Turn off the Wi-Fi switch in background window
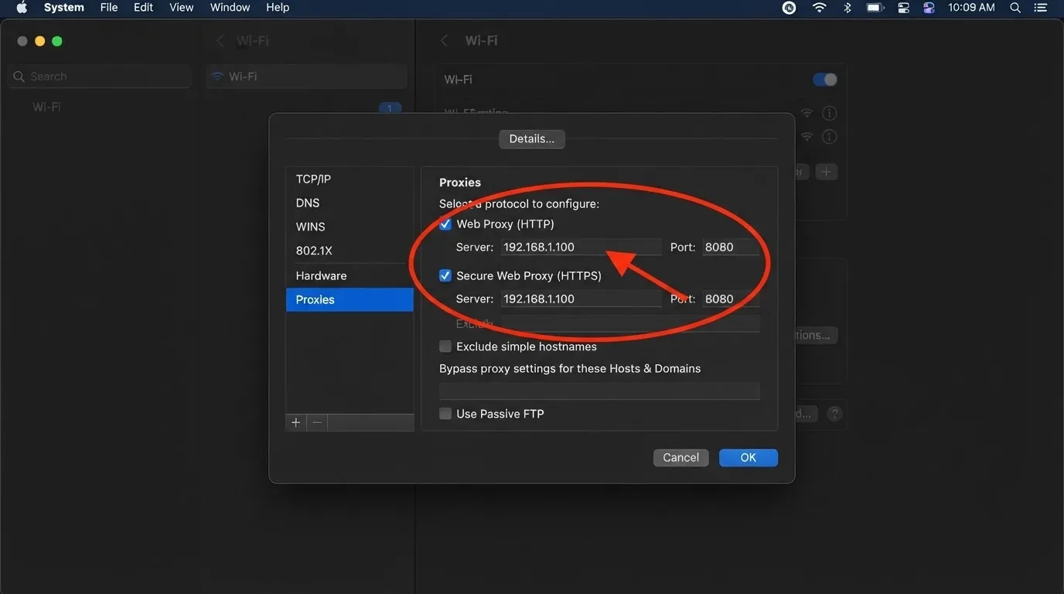The height and width of the screenshot is (594, 1064). point(825,80)
